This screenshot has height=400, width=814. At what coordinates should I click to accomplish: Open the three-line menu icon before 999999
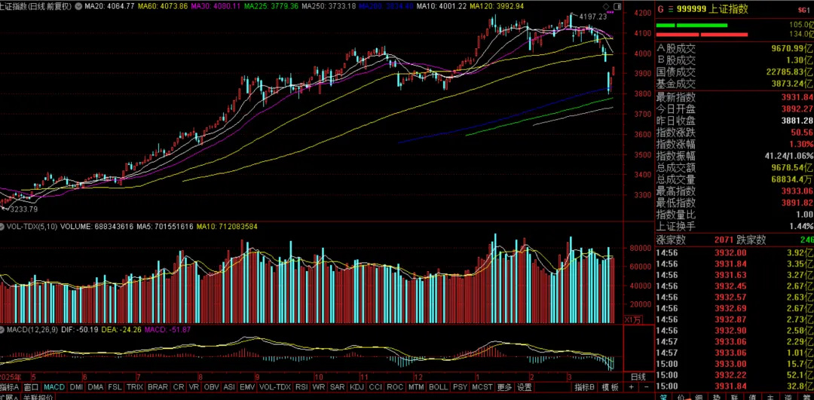click(671, 9)
